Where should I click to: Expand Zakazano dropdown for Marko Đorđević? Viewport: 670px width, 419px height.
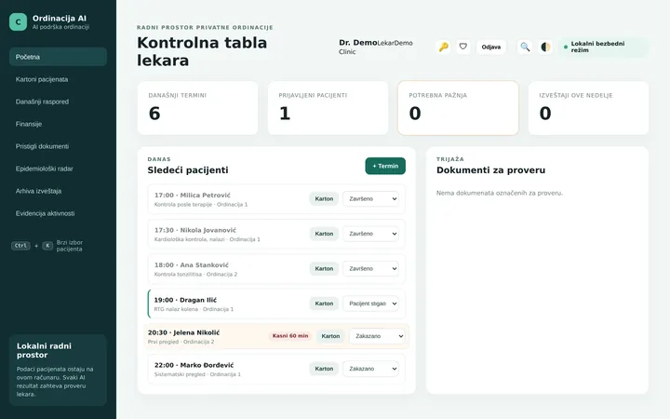click(x=370, y=369)
